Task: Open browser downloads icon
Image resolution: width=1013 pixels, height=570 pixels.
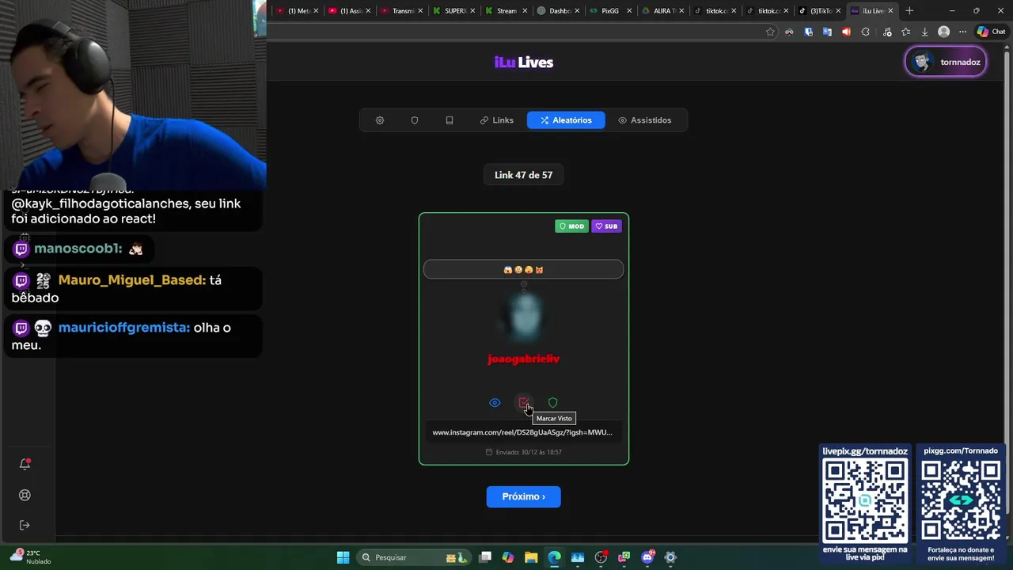Action: tap(924, 32)
